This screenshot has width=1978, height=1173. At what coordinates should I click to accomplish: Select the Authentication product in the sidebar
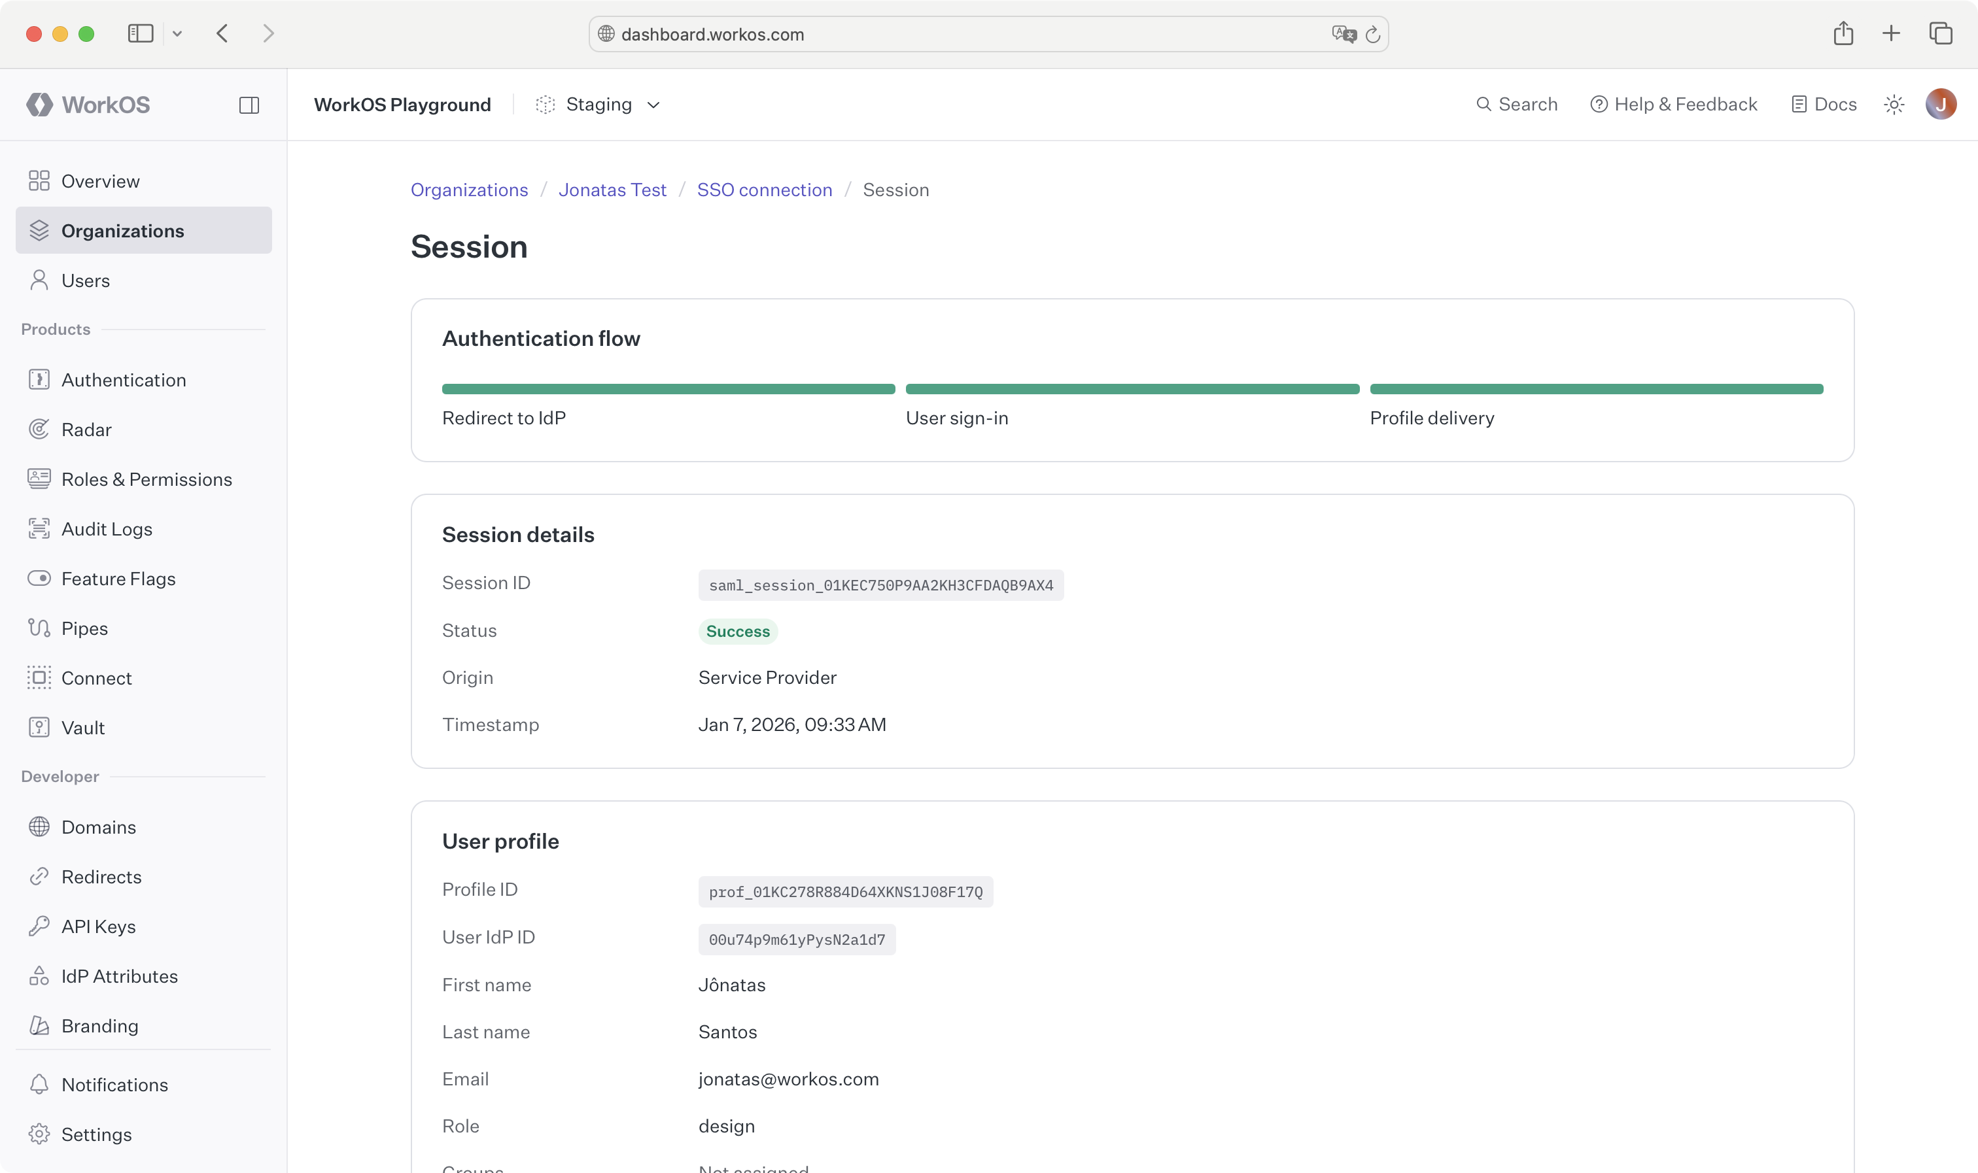(124, 379)
